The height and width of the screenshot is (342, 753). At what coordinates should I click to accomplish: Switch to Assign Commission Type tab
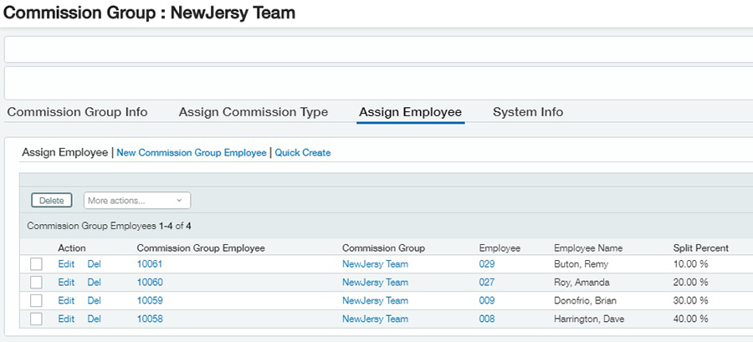tap(253, 112)
